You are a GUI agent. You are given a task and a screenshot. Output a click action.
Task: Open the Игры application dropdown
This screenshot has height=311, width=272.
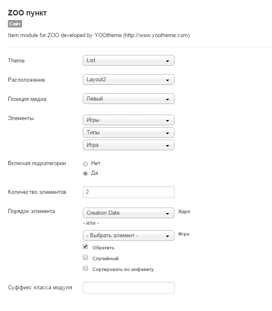(128, 120)
